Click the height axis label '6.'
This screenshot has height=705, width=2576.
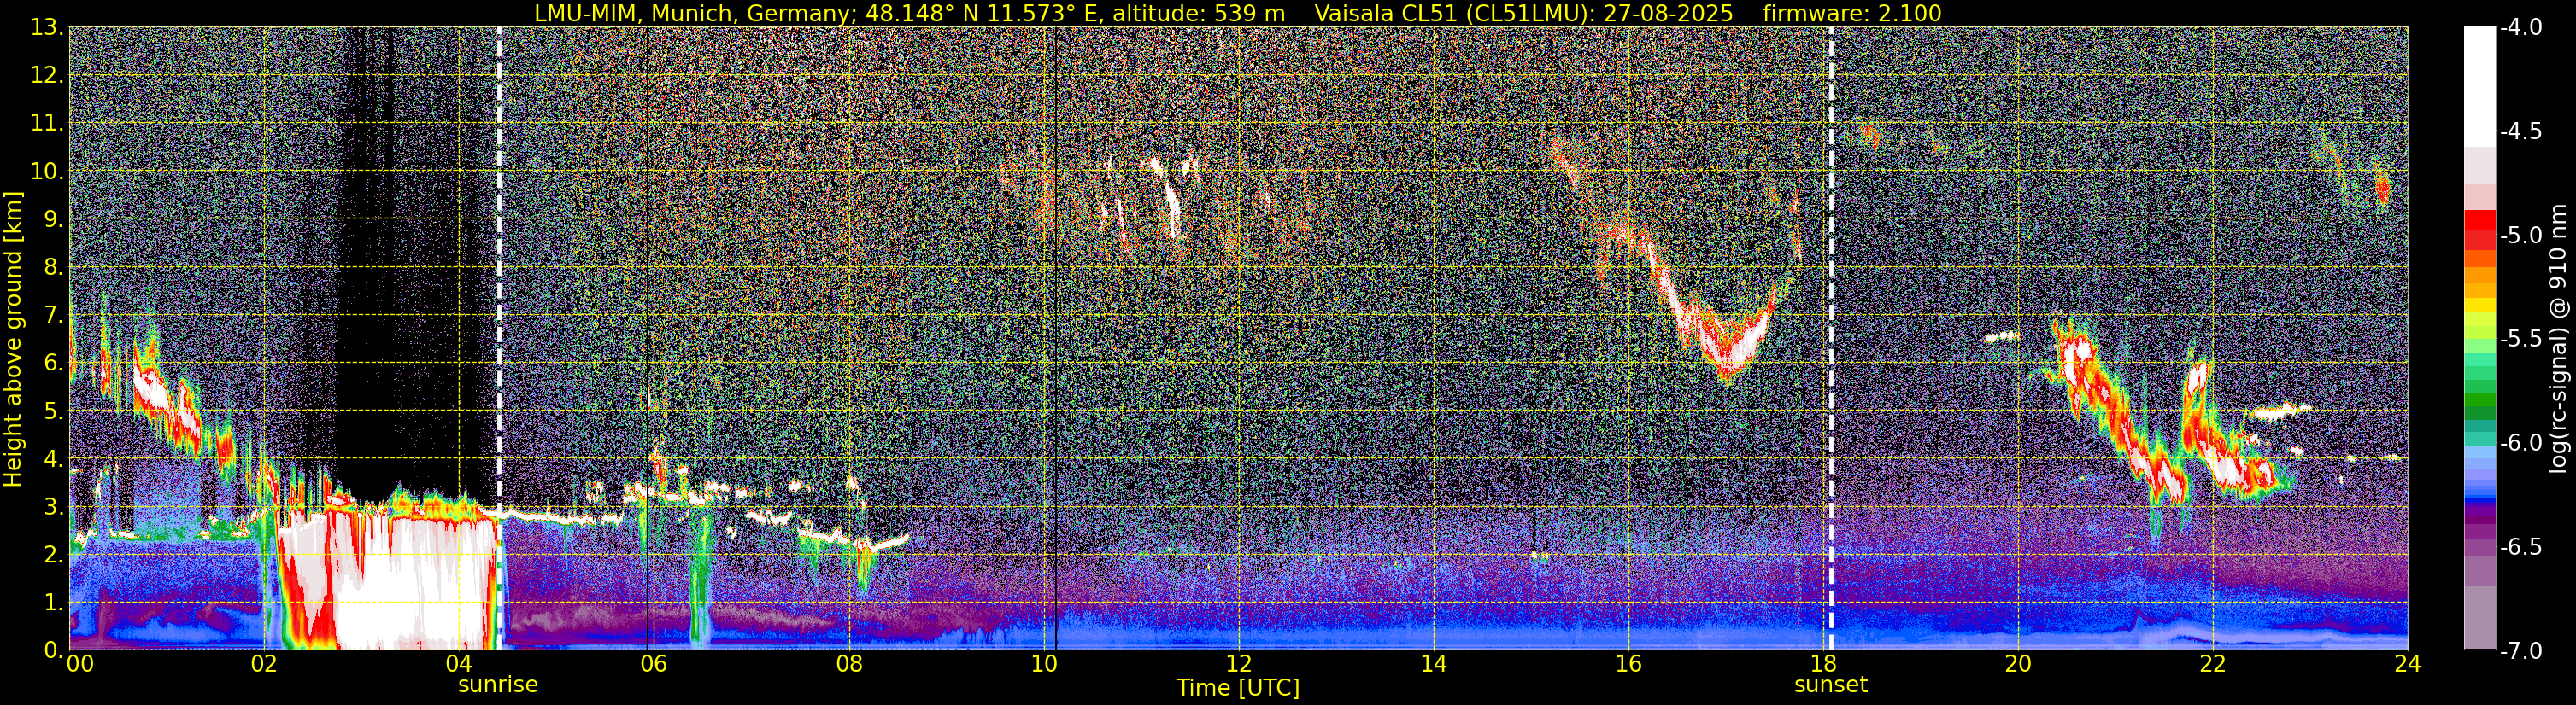tap(53, 364)
